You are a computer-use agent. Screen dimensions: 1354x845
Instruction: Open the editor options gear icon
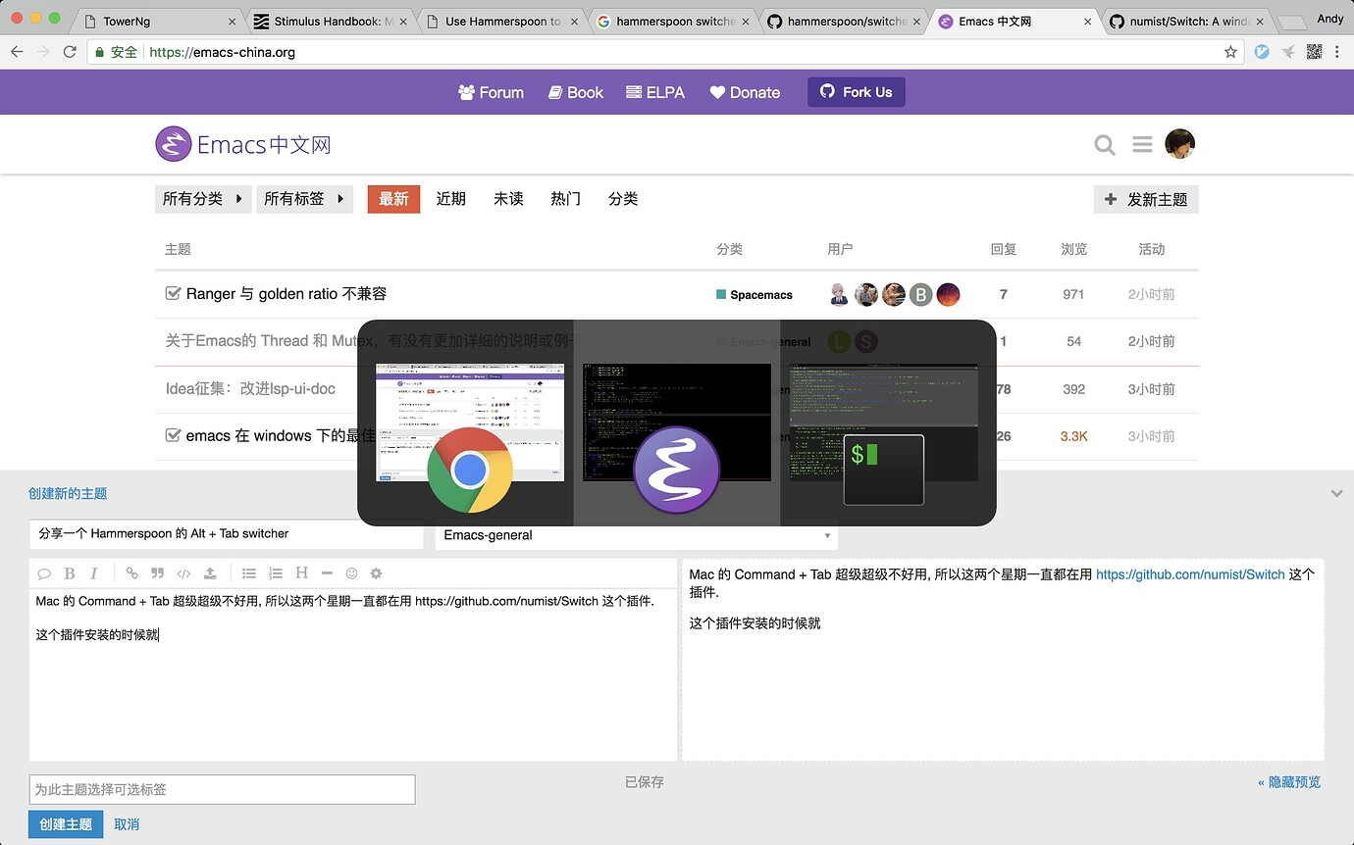[x=376, y=573]
